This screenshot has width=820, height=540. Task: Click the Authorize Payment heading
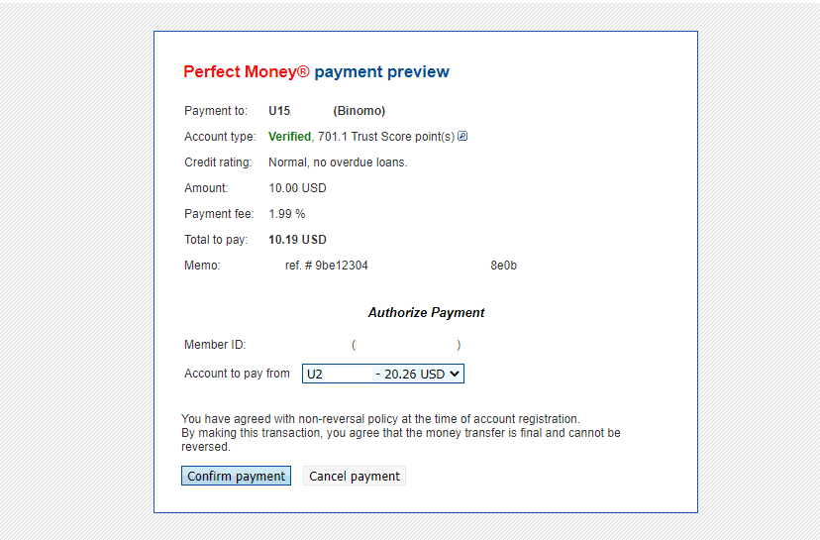coord(426,313)
